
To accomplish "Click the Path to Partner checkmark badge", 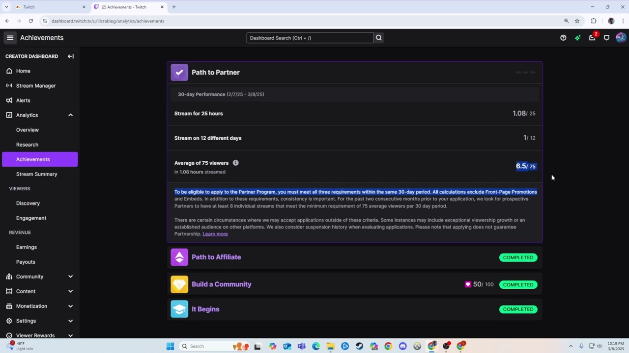I will click(179, 73).
